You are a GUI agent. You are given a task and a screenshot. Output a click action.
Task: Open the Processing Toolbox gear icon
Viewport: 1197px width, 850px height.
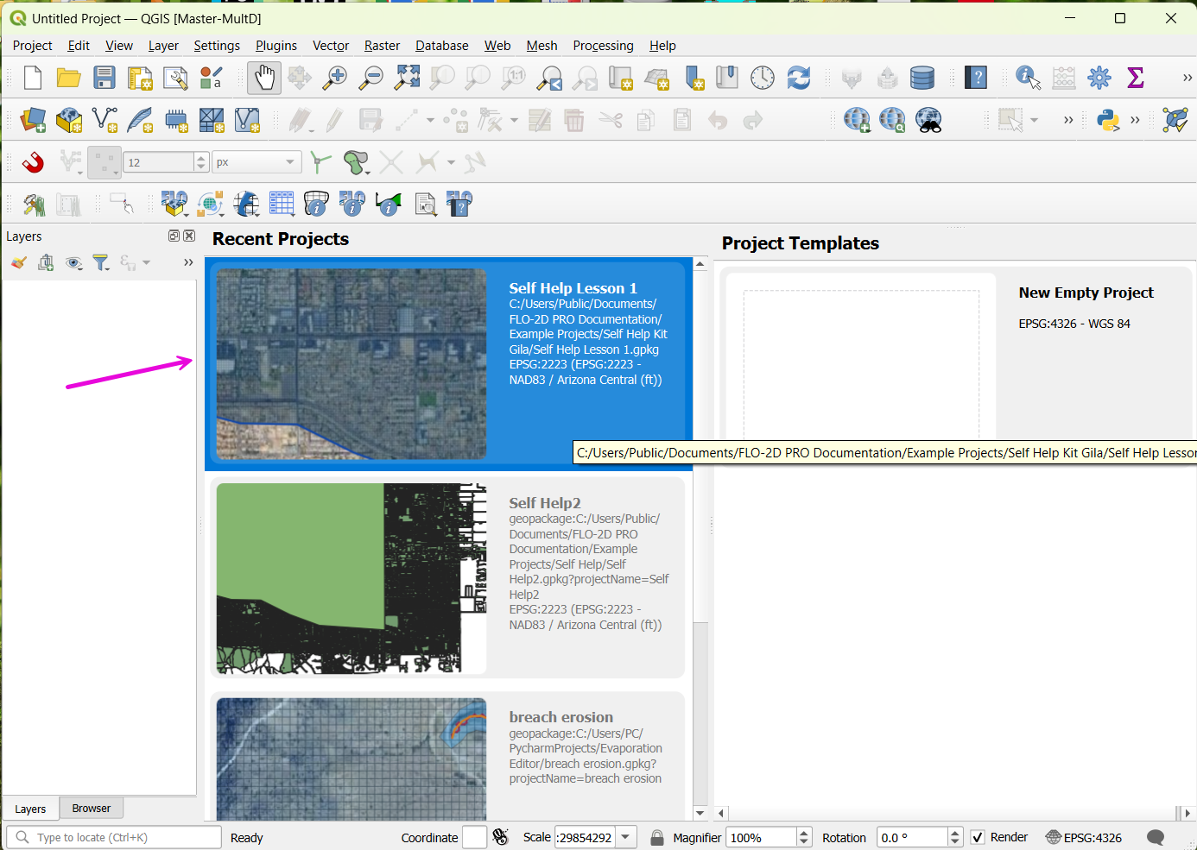[x=1099, y=78]
